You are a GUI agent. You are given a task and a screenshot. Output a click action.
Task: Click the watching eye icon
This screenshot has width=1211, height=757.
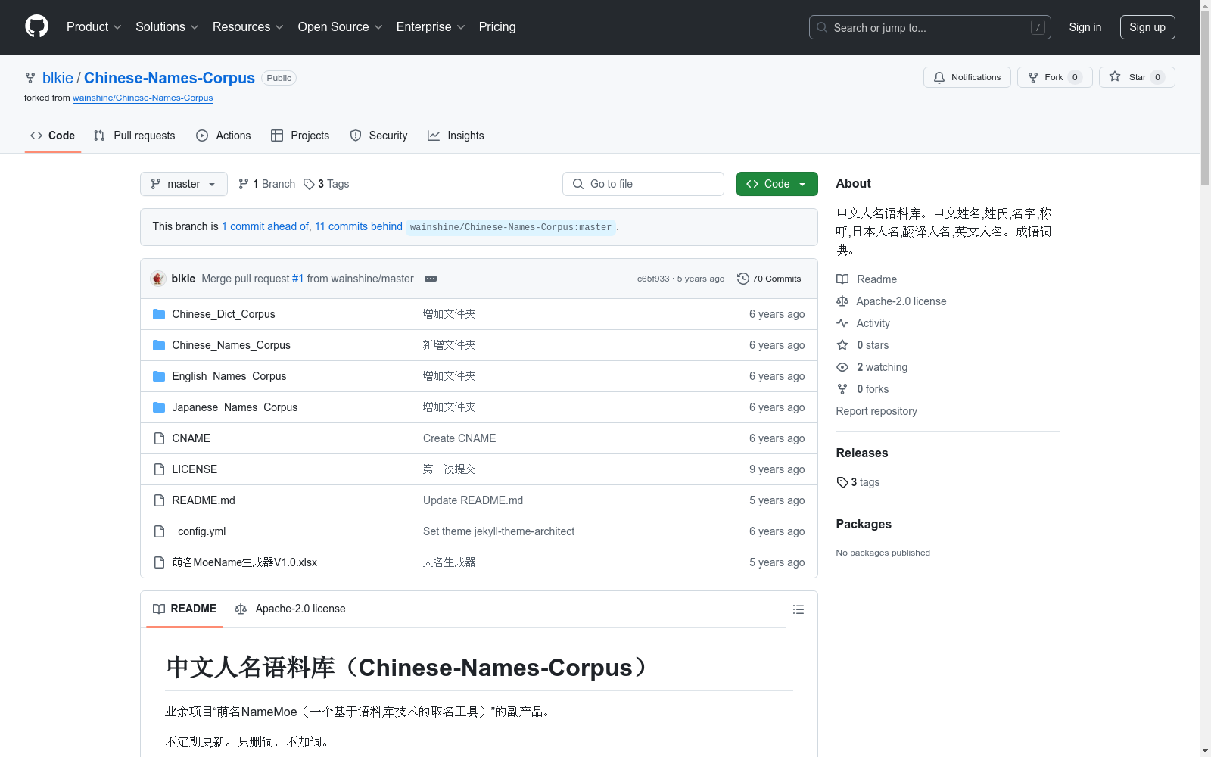842,367
